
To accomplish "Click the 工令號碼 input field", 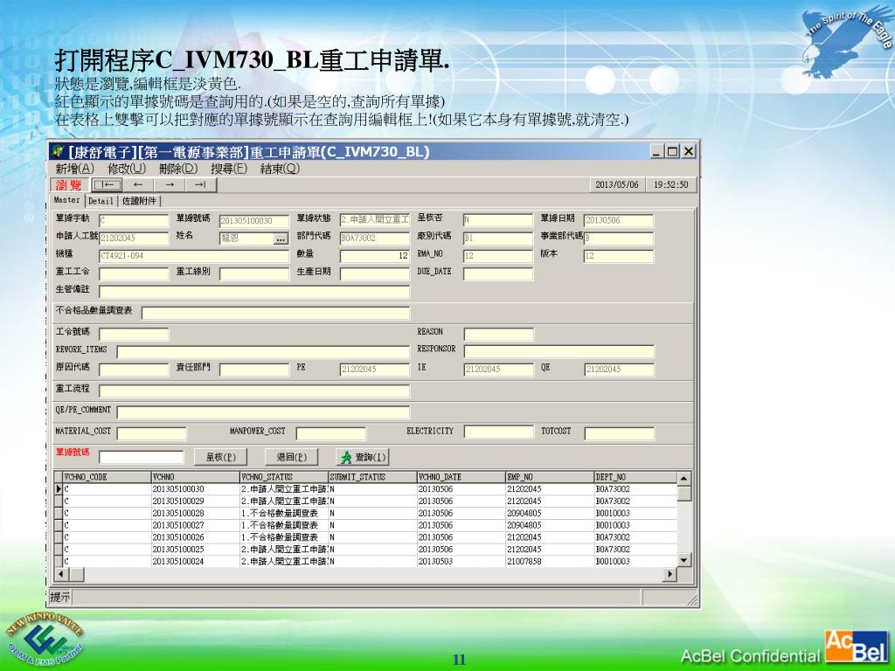I will pyautogui.click(x=134, y=334).
